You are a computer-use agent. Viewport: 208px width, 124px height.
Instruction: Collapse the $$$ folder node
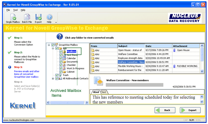click(53, 48)
